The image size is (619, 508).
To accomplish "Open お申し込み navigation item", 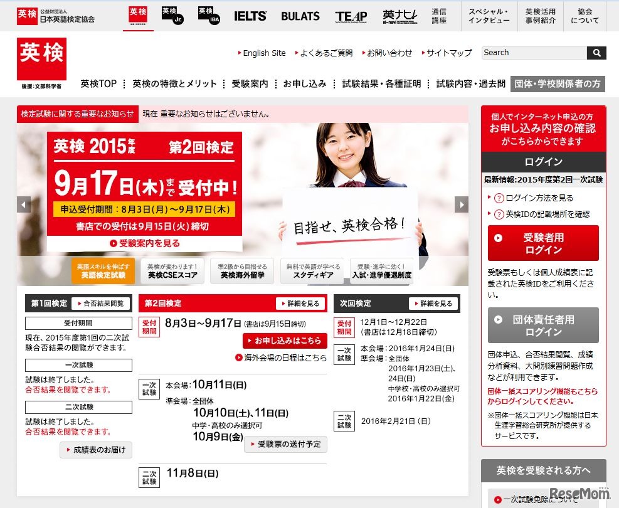I will point(305,83).
